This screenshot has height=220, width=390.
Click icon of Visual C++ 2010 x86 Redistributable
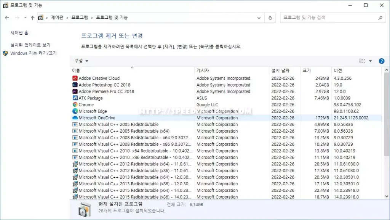(x=75, y=157)
